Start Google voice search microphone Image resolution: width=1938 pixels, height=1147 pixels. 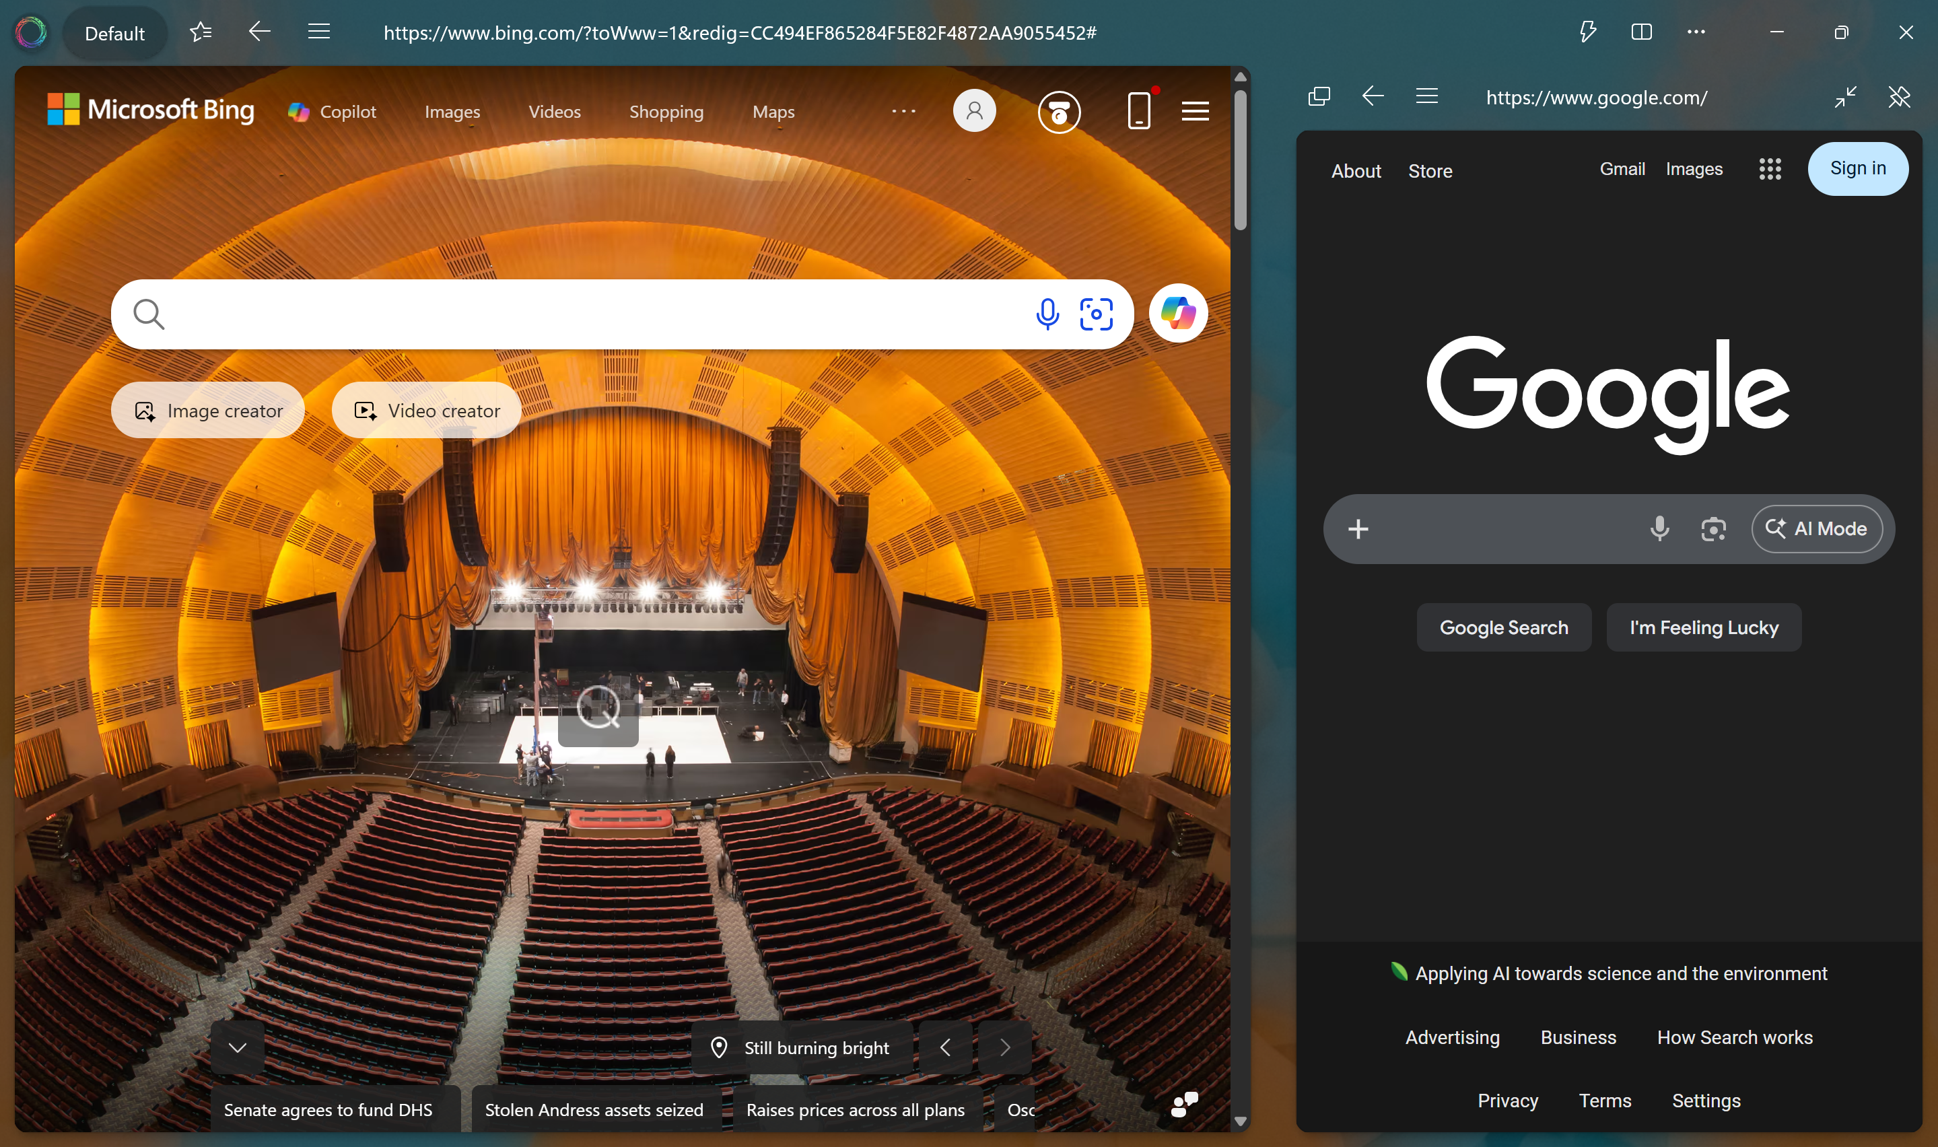click(x=1659, y=528)
